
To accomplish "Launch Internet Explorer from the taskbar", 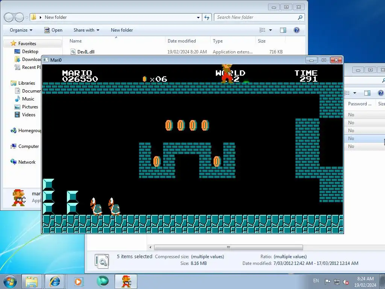I will [x=55, y=281].
